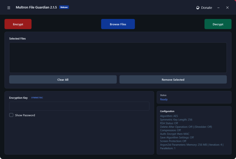Image resolution: width=236 pixels, height=159 pixels.
Task: Click the Algorithm: AES configuration line
Action: 169,116
